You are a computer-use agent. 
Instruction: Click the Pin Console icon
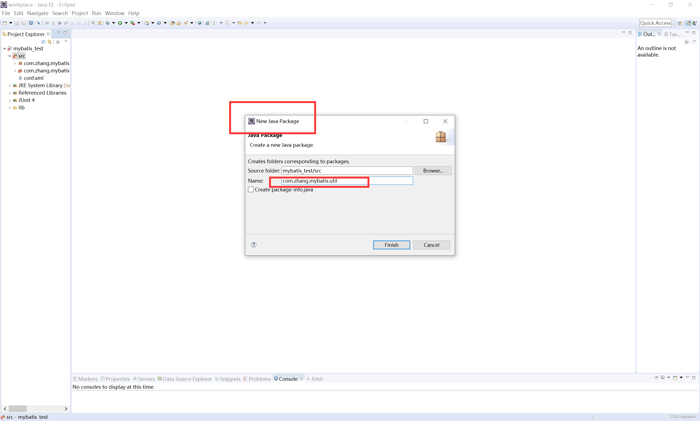click(x=656, y=378)
